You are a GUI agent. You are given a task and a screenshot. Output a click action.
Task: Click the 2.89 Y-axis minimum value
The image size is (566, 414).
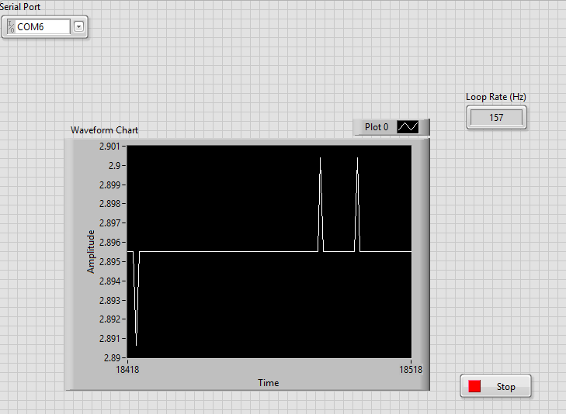[x=113, y=358]
